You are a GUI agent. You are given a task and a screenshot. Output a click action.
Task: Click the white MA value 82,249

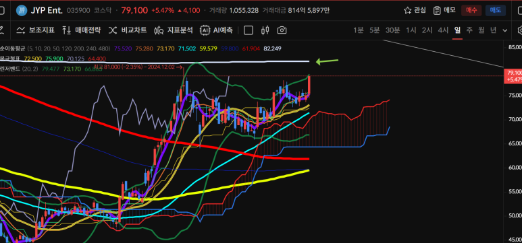click(272, 48)
